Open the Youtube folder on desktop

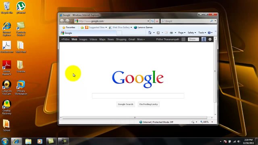click(x=21, y=66)
